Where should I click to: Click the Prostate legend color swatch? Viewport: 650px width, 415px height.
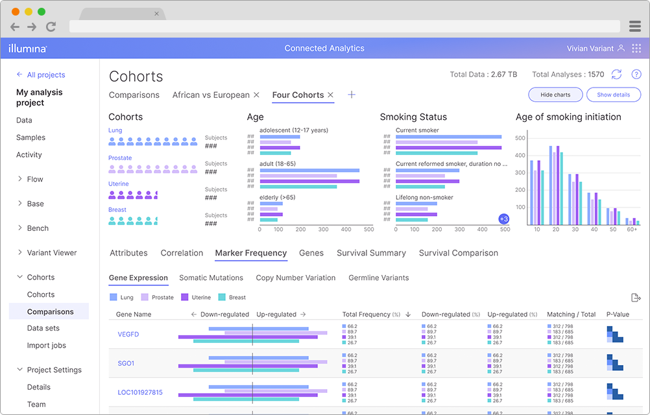[145, 297]
